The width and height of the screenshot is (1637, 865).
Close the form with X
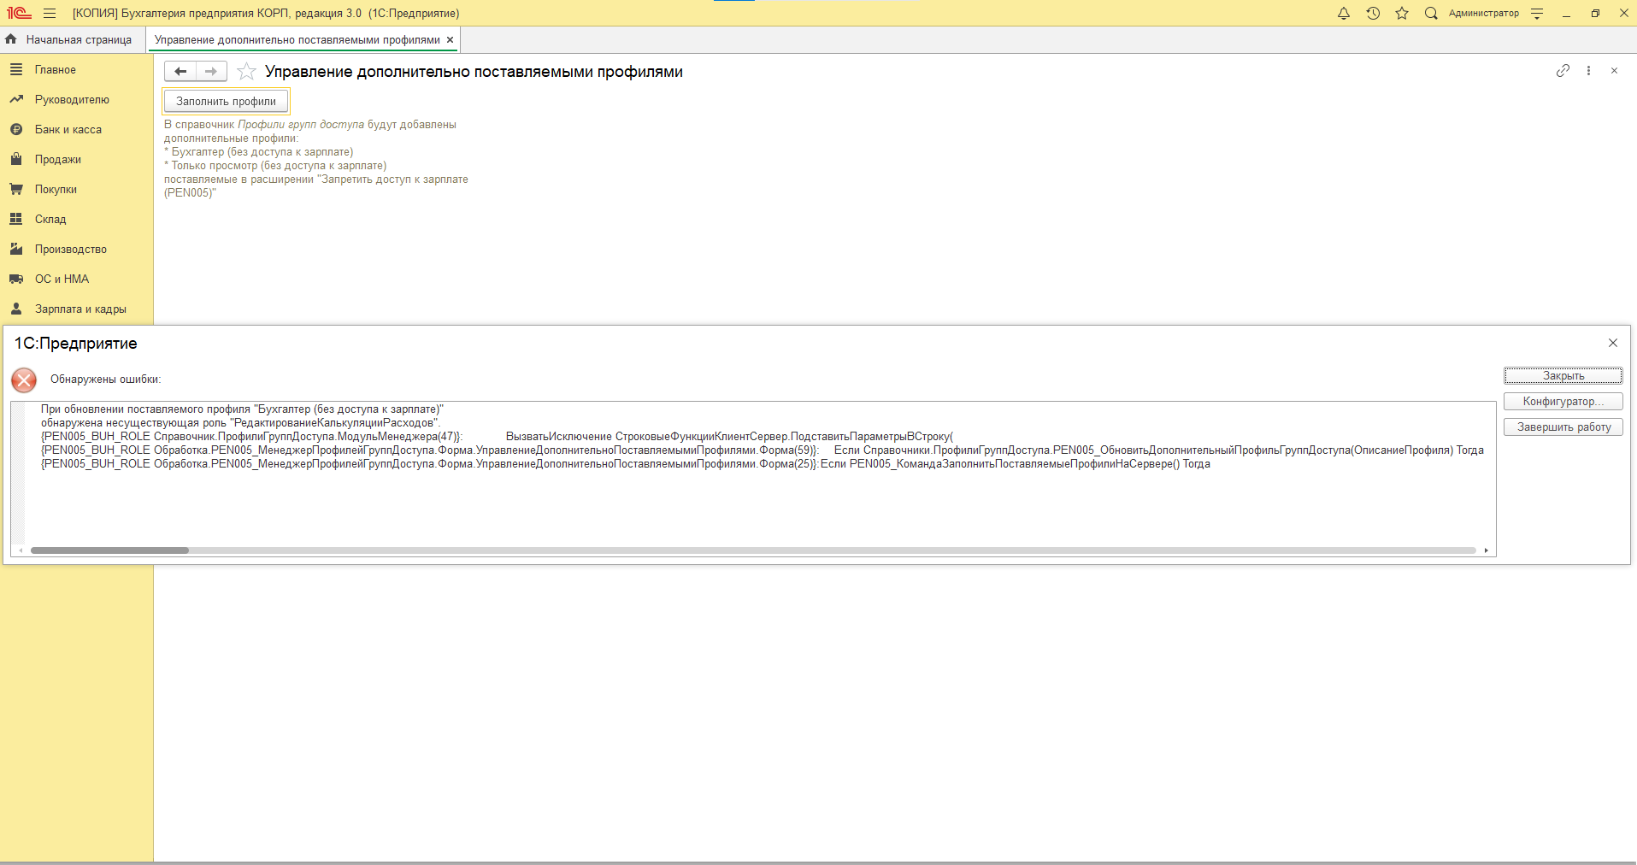[1614, 71]
